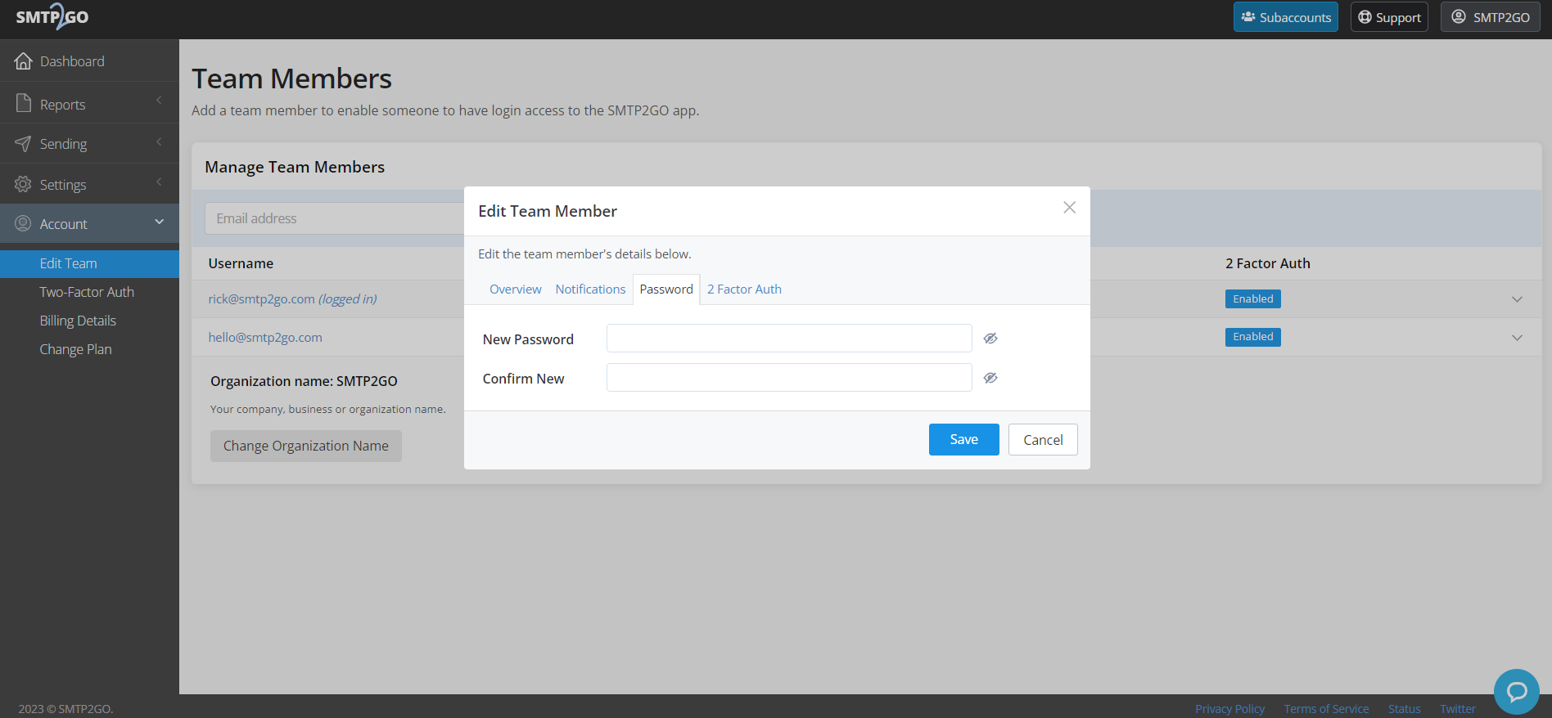Viewport: 1552px width, 718px height.
Task: Open Edit Team in sidebar
Action: point(89,263)
